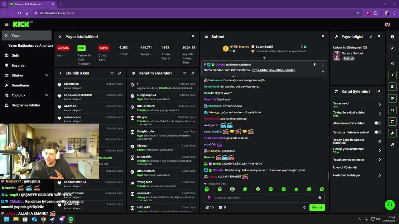Pop out the Etkinlik Akışı panel
The width and height of the screenshot is (399, 224).
pyautogui.click(x=119, y=73)
